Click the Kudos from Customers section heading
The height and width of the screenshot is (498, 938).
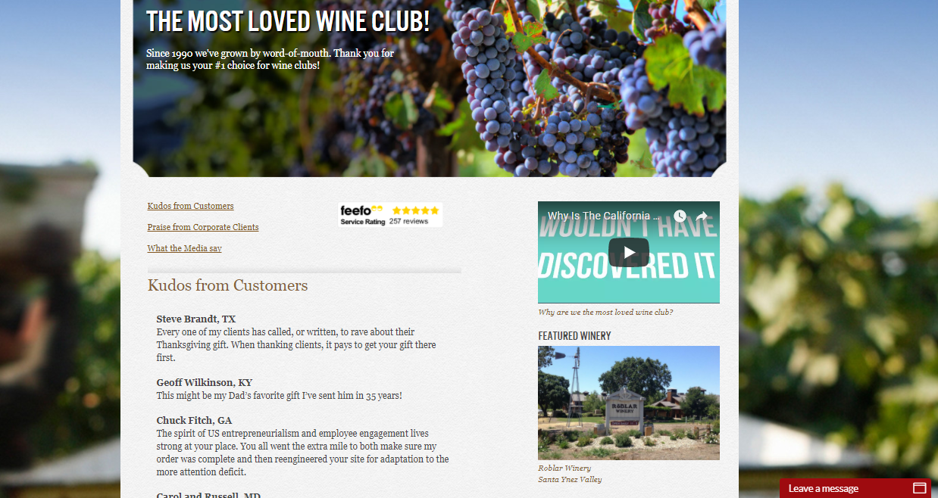(227, 285)
